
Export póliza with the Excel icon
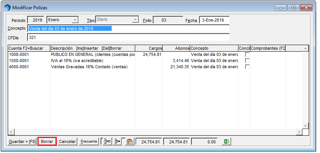tap(226, 141)
